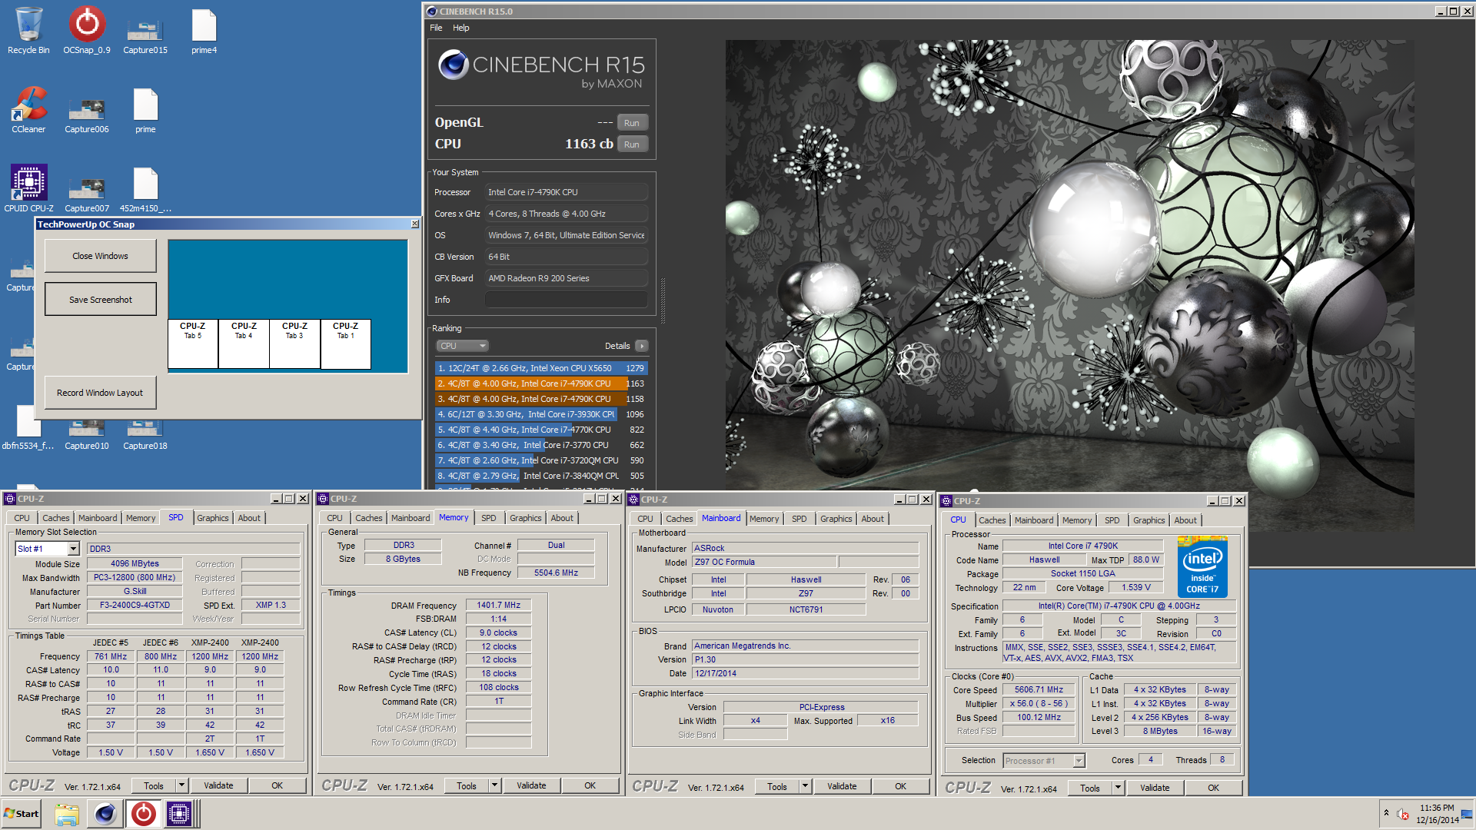Select the CPU-Z Tab 1 thumbnail
This screenshot has width=1476, height=830.
point(346,344)
